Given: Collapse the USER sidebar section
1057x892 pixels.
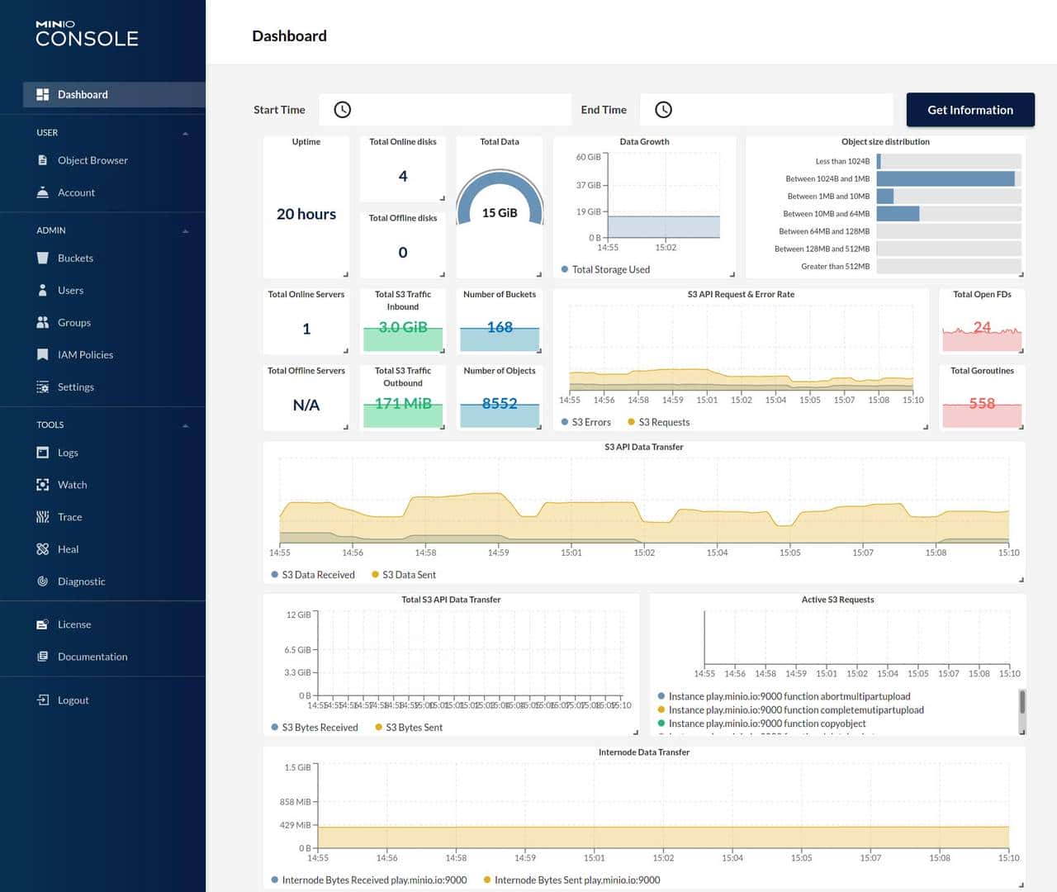Looking at the screenshot, I should point(185,133).
